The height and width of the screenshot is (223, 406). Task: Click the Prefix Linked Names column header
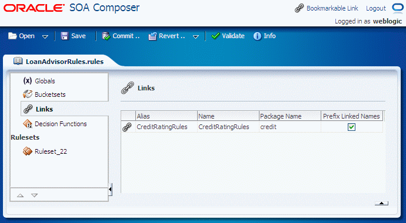coord(352,116)
